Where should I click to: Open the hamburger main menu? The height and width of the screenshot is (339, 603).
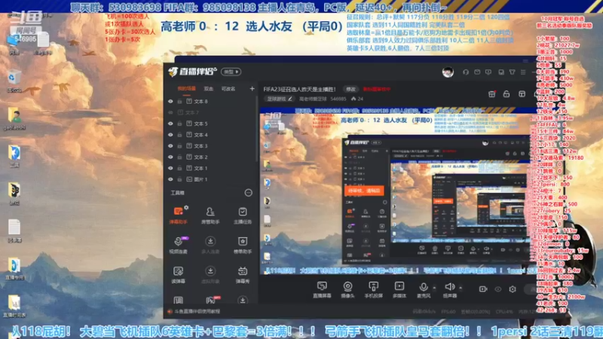click(523, 72)
